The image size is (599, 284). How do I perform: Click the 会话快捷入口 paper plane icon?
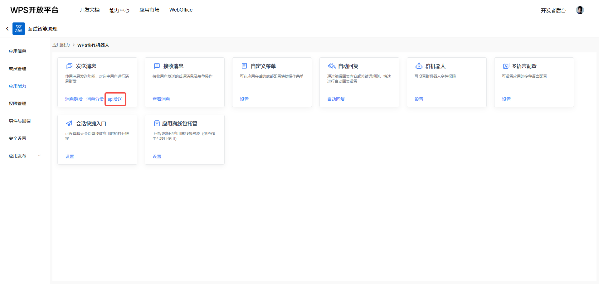[69, 123]
